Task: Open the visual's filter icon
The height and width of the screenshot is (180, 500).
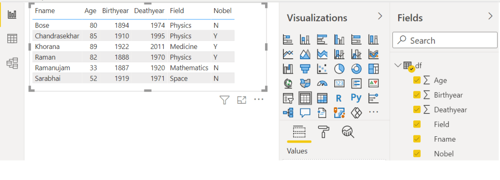Action: point(224,100)
